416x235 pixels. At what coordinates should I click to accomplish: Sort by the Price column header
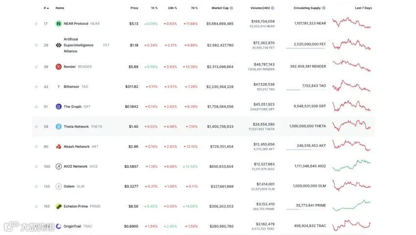click(x=134, y=8)
